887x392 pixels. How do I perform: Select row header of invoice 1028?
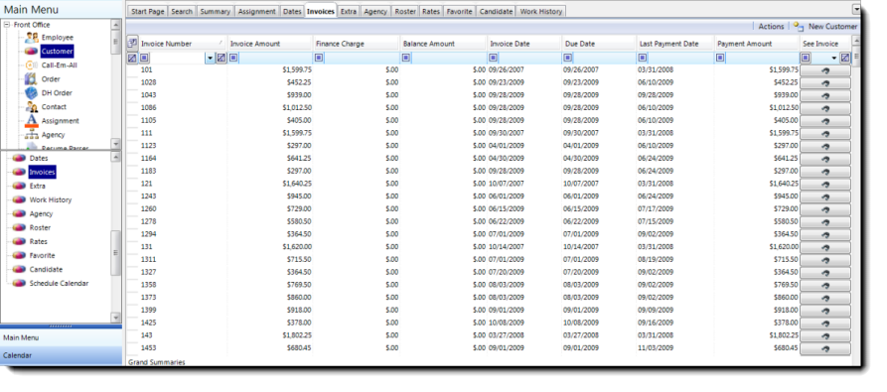click(132, 82)
